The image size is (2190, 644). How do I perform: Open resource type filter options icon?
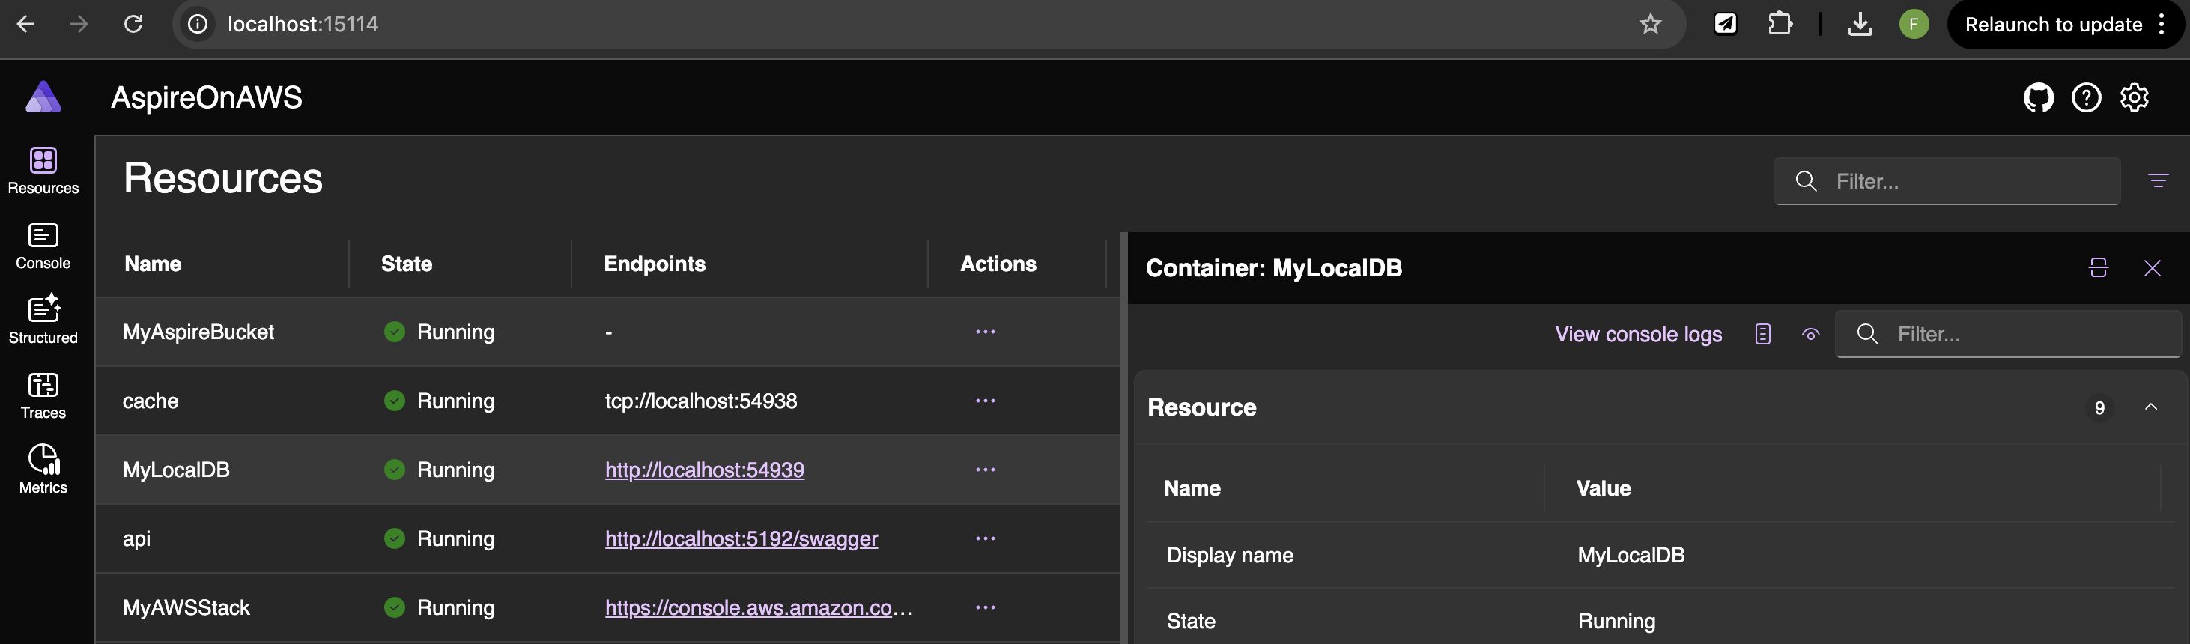pos(2158,181)
